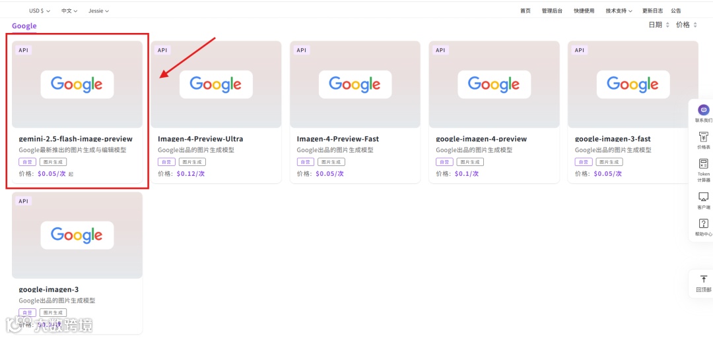Open Imagen-4-Preview-Ultra model title
713x338 pixels.
click(x=201, y=139)
